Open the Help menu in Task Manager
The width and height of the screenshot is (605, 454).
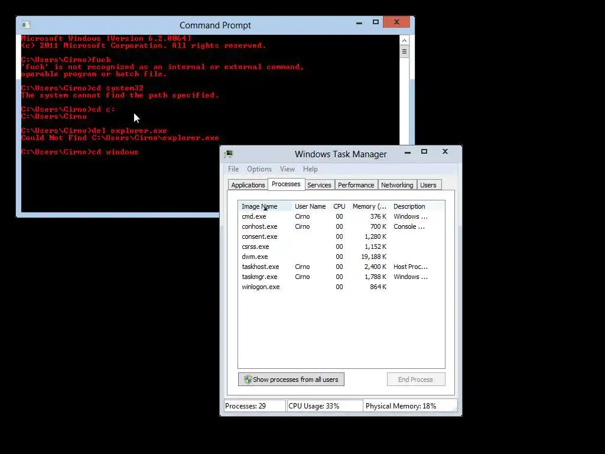click(310, 169)
